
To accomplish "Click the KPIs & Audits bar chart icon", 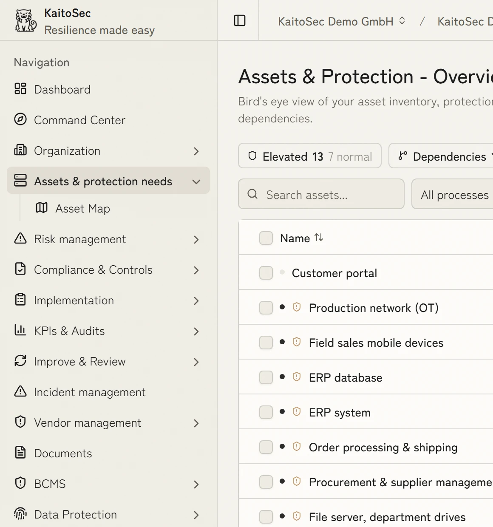I will tap(20, 330).
